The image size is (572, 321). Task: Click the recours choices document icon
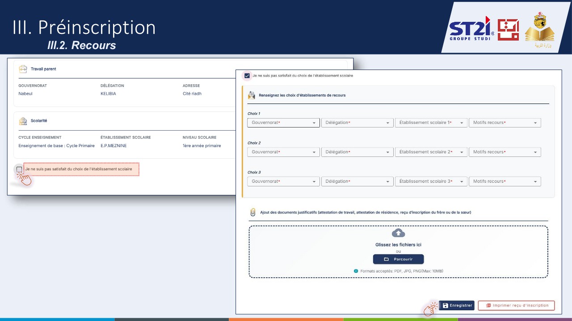(x=252, y=95)
